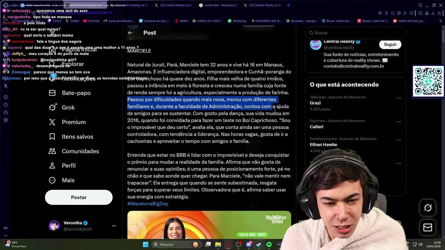Open the browser tab search magnifier

click(420, 5)
